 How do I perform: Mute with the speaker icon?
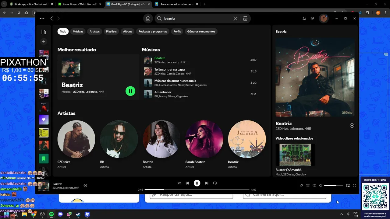(321, 186)
